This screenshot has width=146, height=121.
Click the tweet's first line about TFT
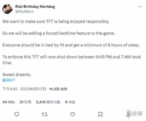click(56, 21)
